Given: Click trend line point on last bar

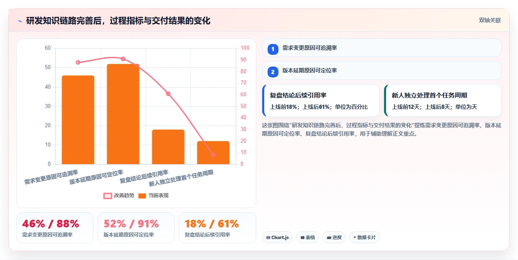Looking at the screenshot, I should point(213,155).
